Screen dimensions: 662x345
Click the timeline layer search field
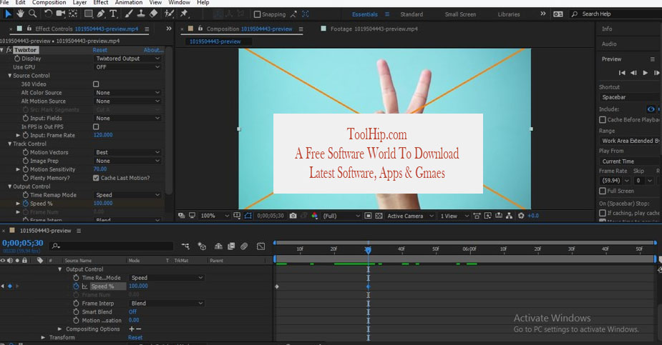pyautogui.click(x=112, y=246)
